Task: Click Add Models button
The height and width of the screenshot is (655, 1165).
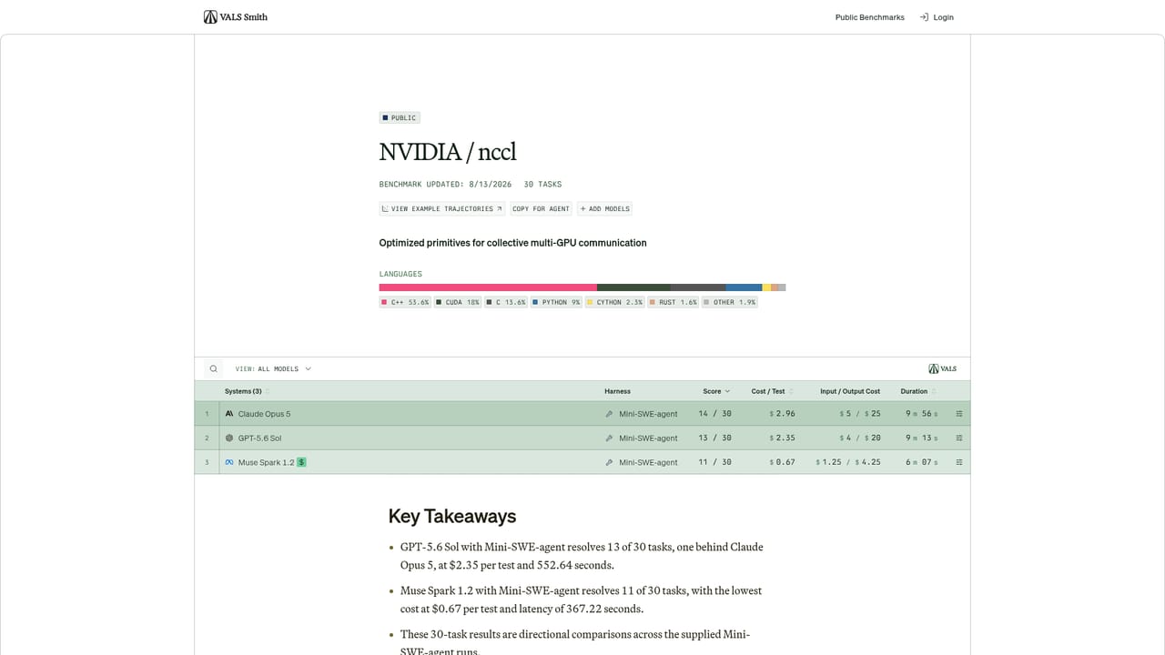Action: click(x=604, y=208)
